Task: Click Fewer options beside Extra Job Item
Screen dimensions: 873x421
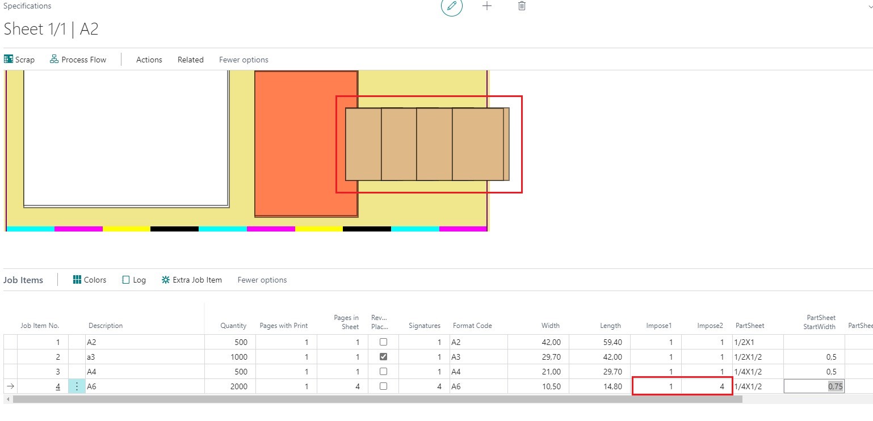Action: coord(262,280)
